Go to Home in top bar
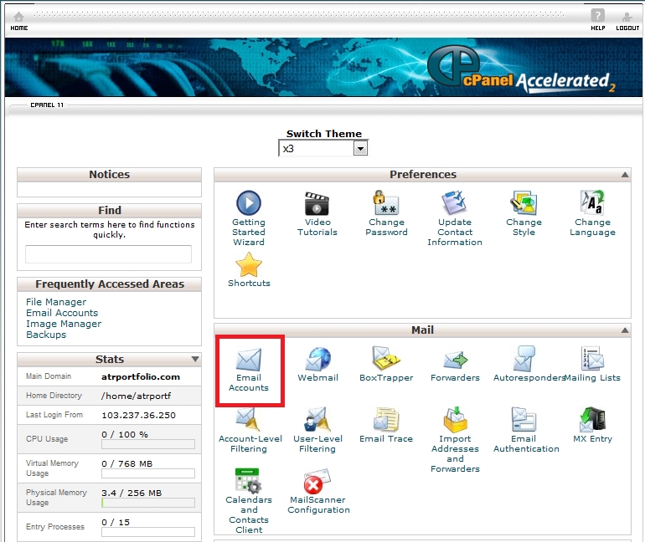645x542 pixels. [x=18, y=20]
